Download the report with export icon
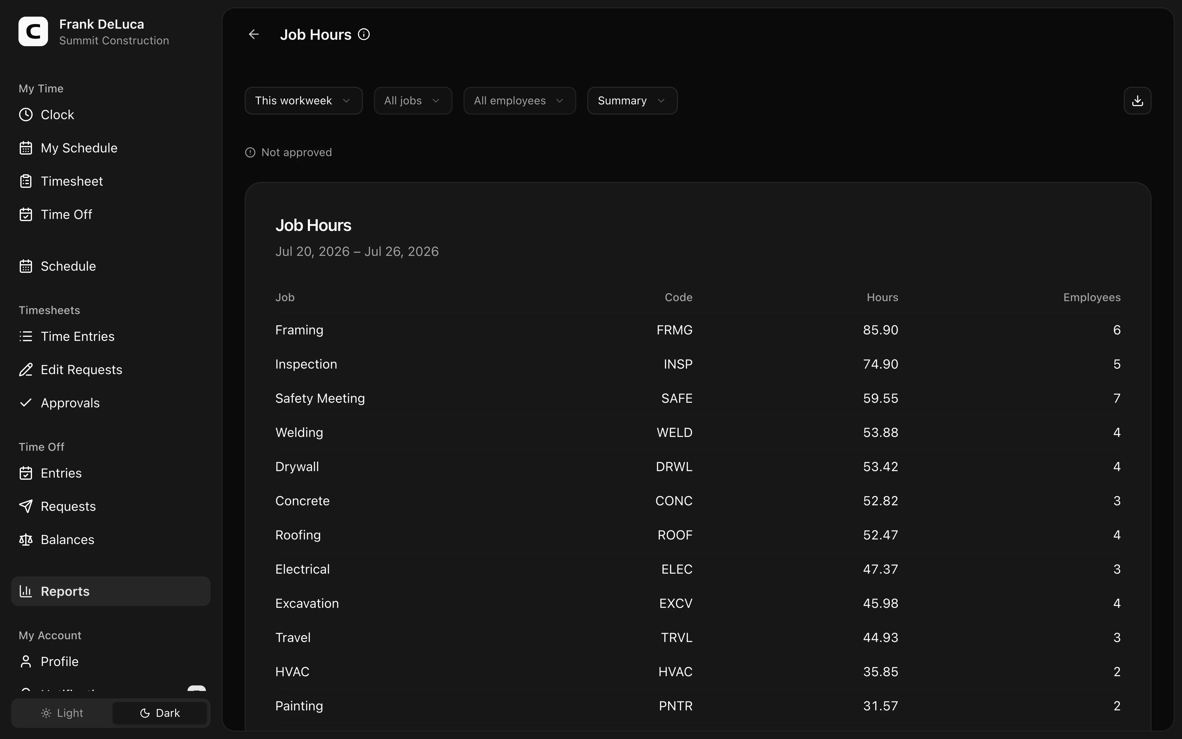 coord(1137,101)
